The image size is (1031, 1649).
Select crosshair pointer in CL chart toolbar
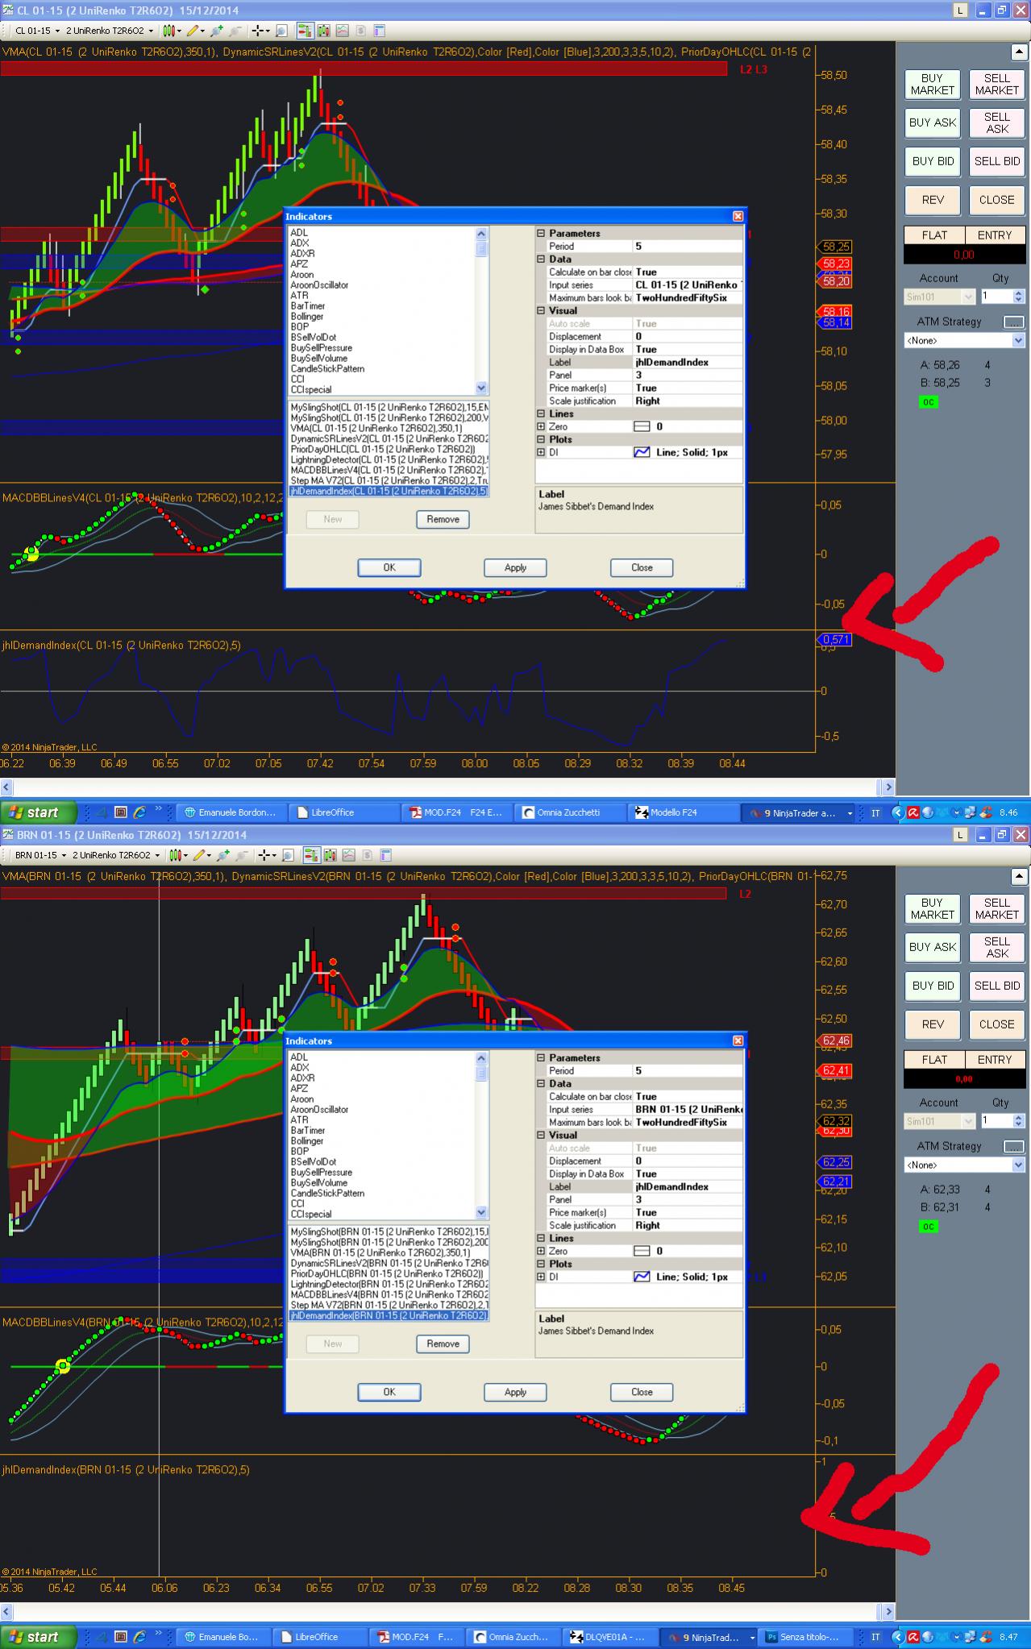coord(260,31)
